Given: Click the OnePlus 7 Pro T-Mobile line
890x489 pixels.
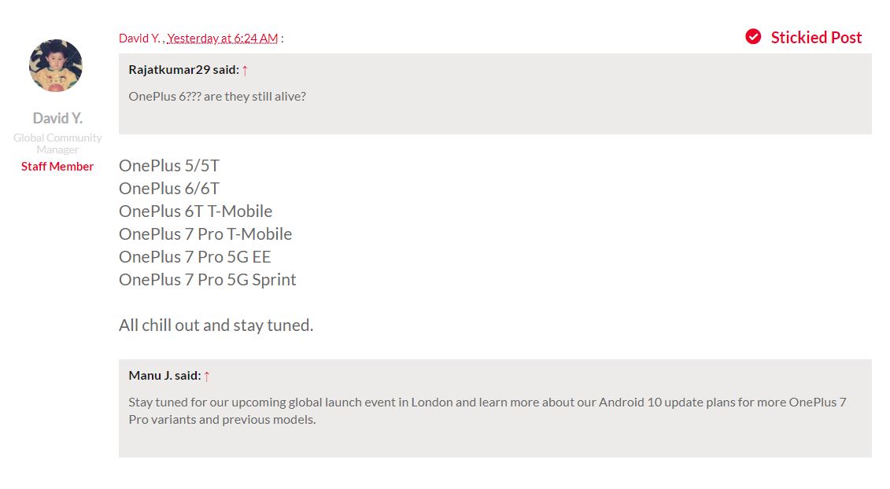Looking at the screenshot, I should pos(205,233).
